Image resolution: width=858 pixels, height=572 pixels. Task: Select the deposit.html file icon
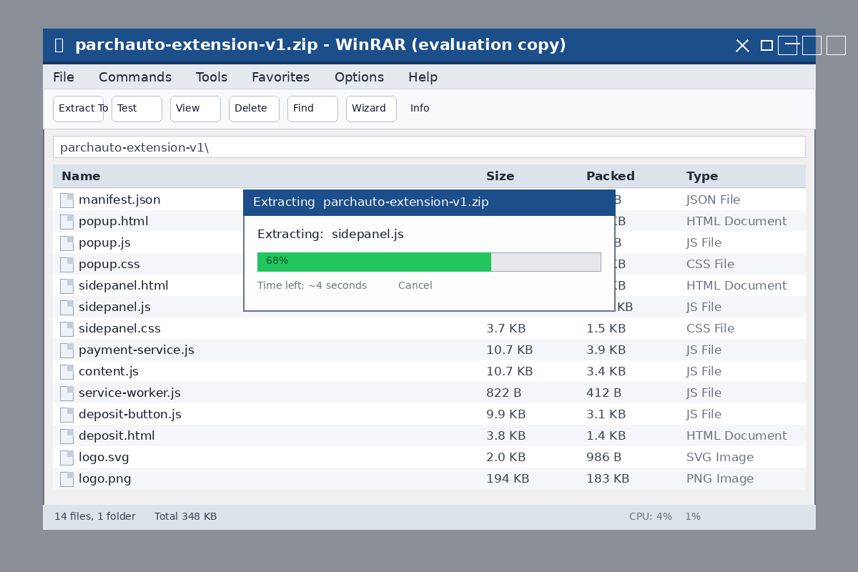pos(66,436)
